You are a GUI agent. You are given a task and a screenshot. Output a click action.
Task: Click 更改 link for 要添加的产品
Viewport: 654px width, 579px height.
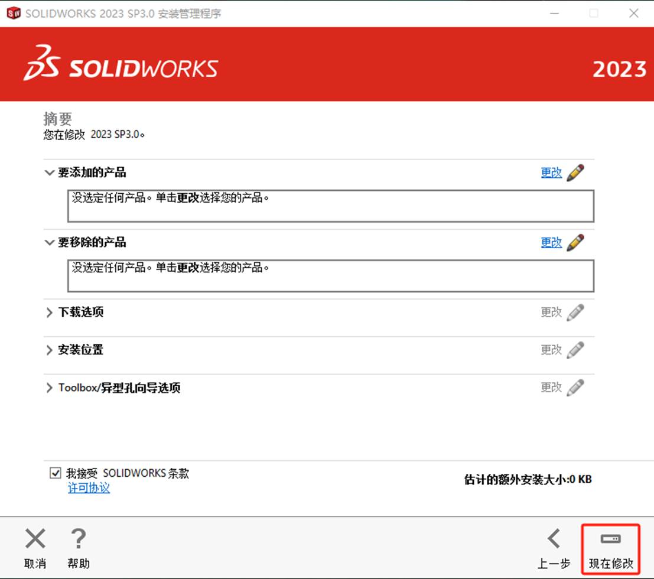coord(551,173)
